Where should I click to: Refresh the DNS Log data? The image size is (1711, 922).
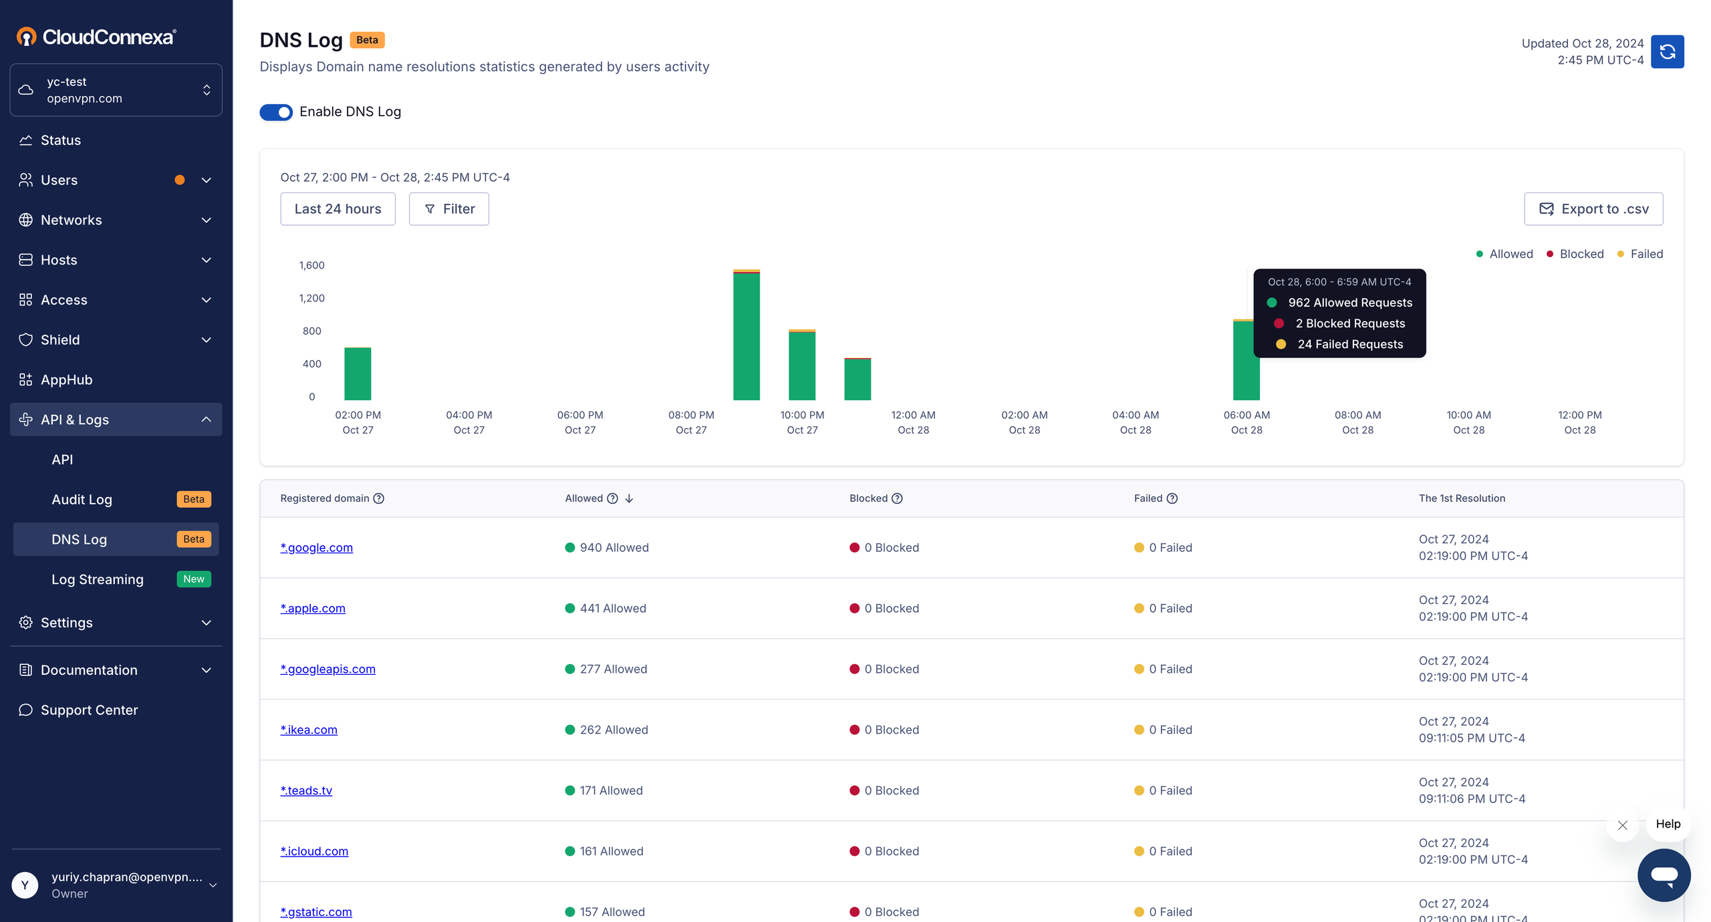pyautogui.click(x=1668, y=51)
